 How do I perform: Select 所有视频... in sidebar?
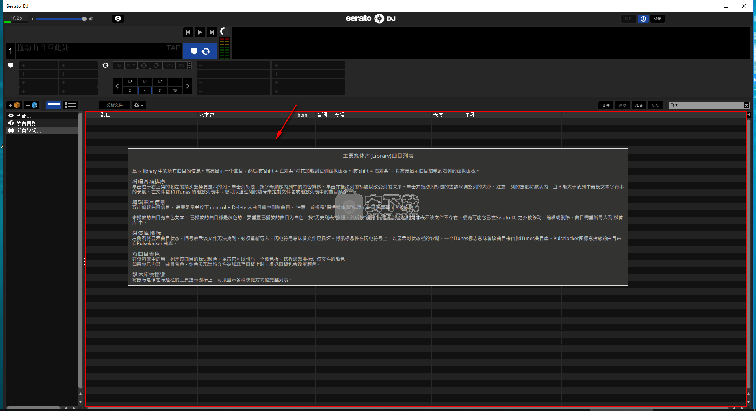click(x=42, y=131)
